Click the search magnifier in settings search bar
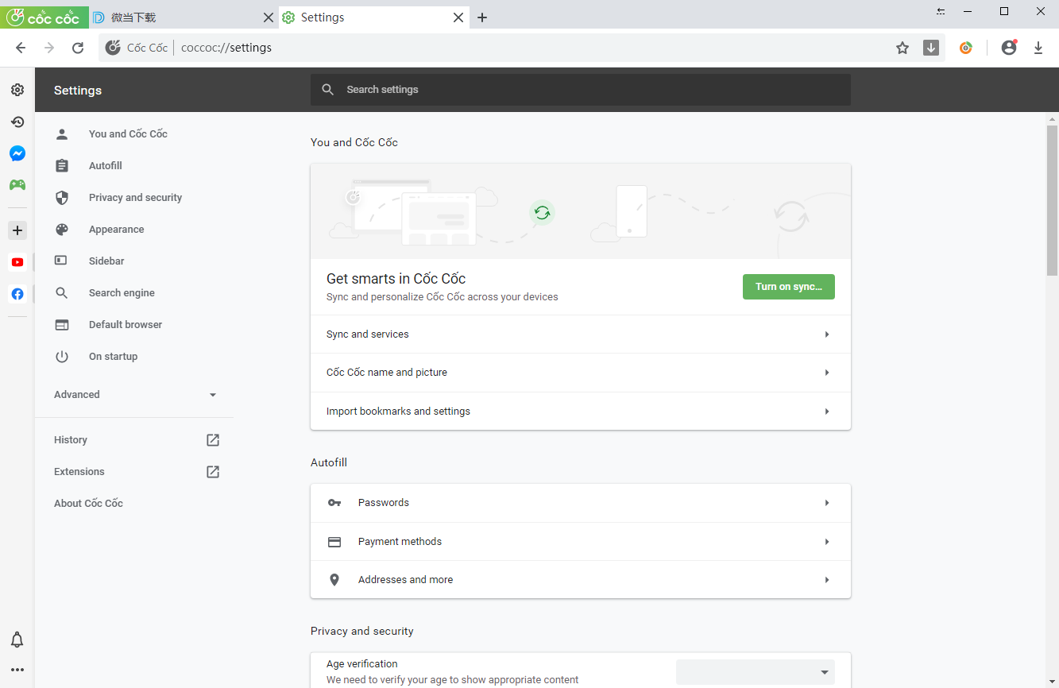 [x=327, y=90]
